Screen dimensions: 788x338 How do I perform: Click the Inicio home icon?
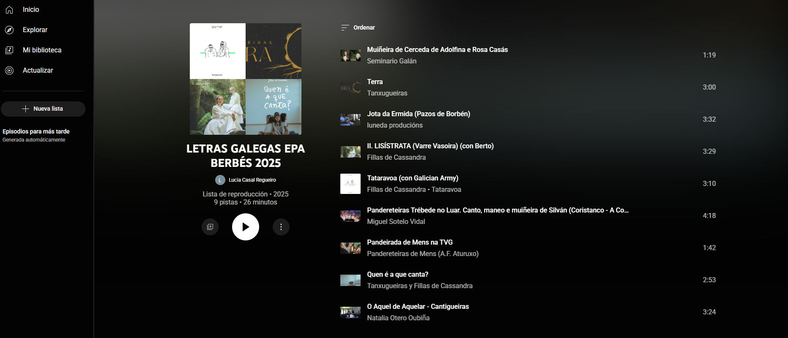pyautogui.click(x=9, y=10)
